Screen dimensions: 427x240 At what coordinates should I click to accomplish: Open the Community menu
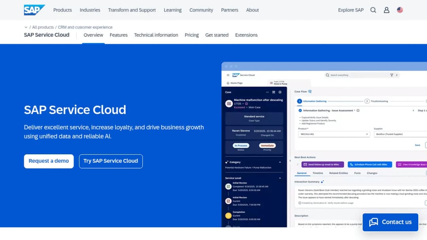coord(201,10)
